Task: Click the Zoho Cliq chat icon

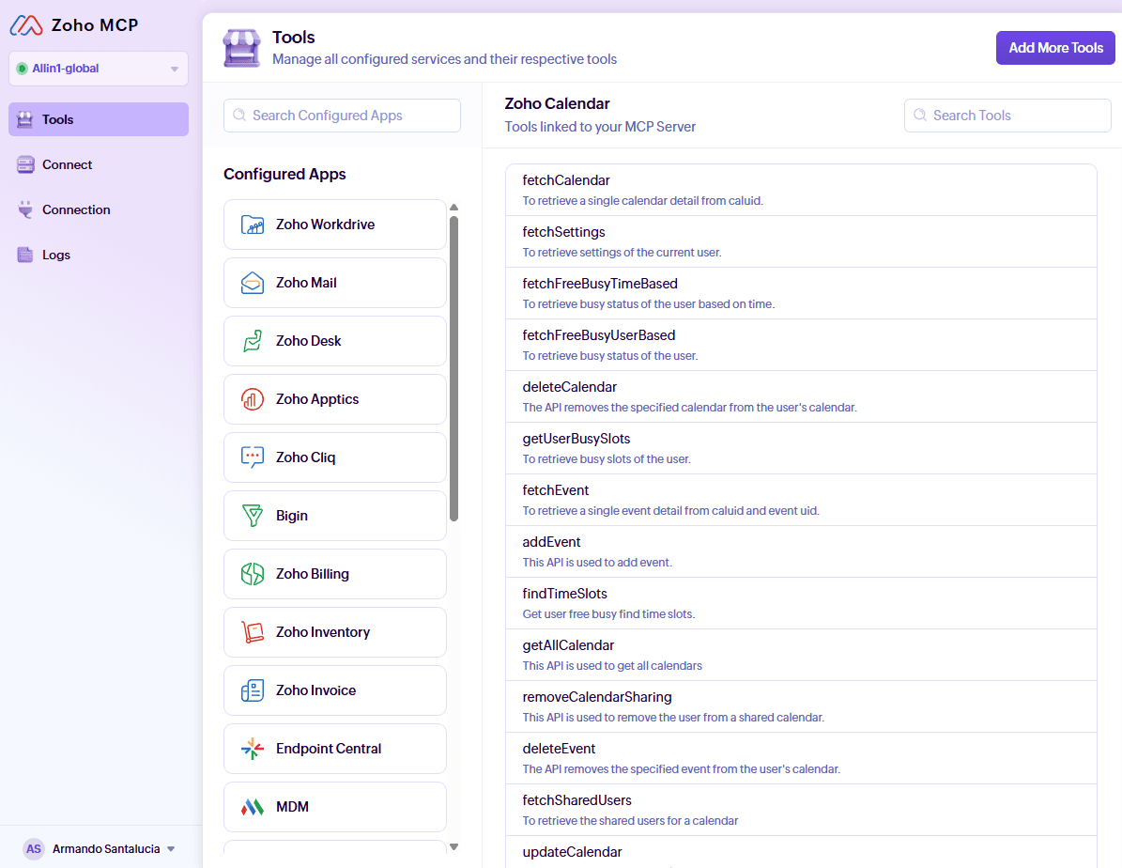Action: [253, 457]
